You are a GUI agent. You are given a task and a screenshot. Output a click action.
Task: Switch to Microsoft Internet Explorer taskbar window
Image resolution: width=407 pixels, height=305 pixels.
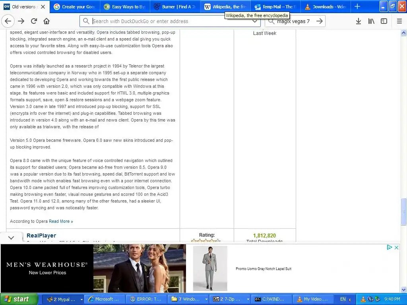click(105, 299)
